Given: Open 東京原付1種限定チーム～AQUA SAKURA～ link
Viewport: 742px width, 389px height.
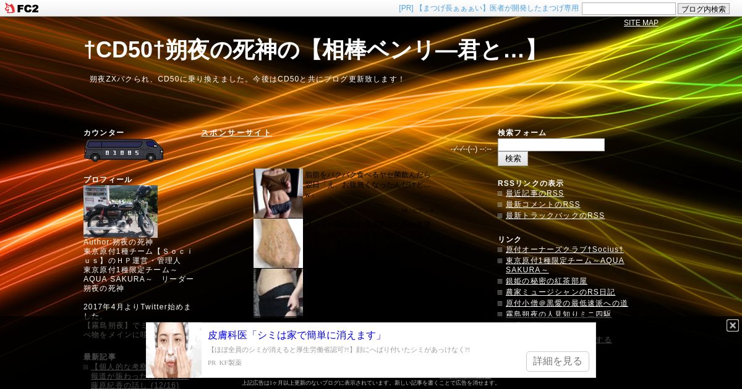Looking at the screenshot, I should (565, 266).
